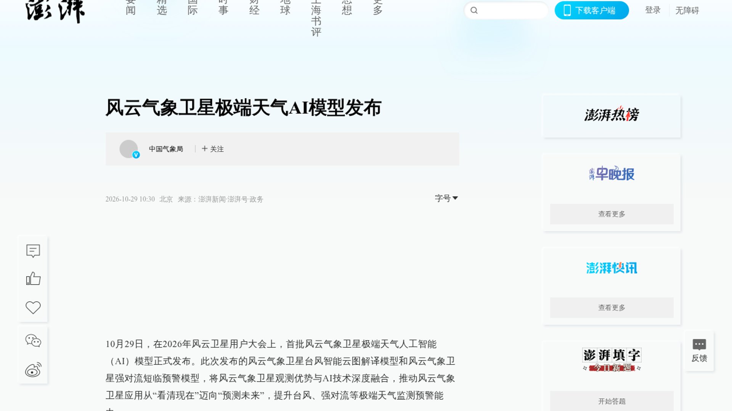This screenshot has height=411, width=732.
Task: Open the 国际 navigation item
Action: [193, 8]
